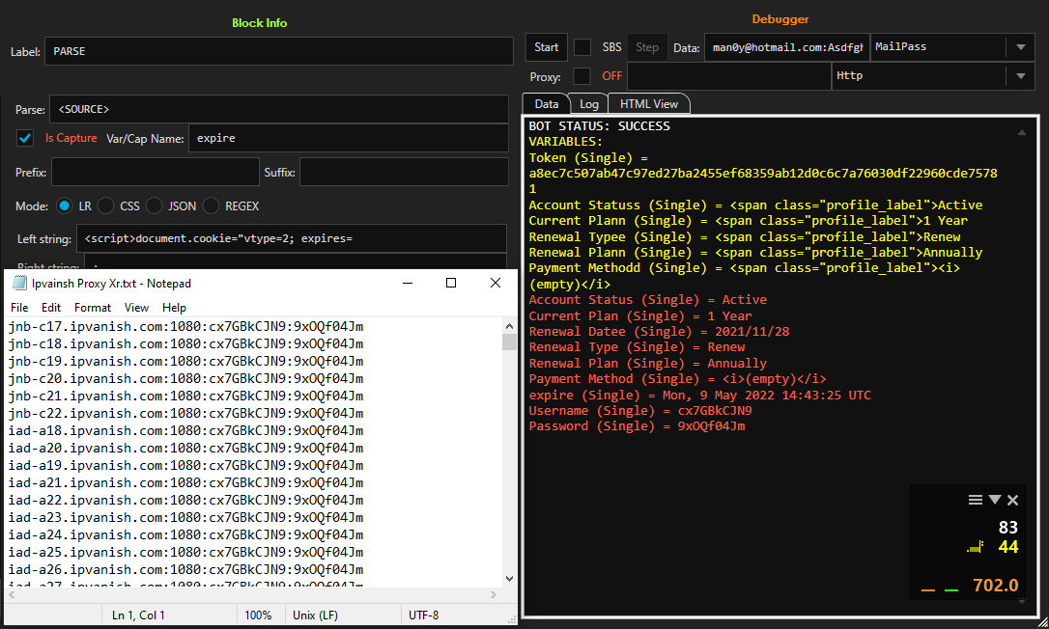The height and width of the screenshot is (629, 1049).
Task: Toggle the Proxy checkbox in Debugger
Action: pyautogui.click(x=582, y=76)
